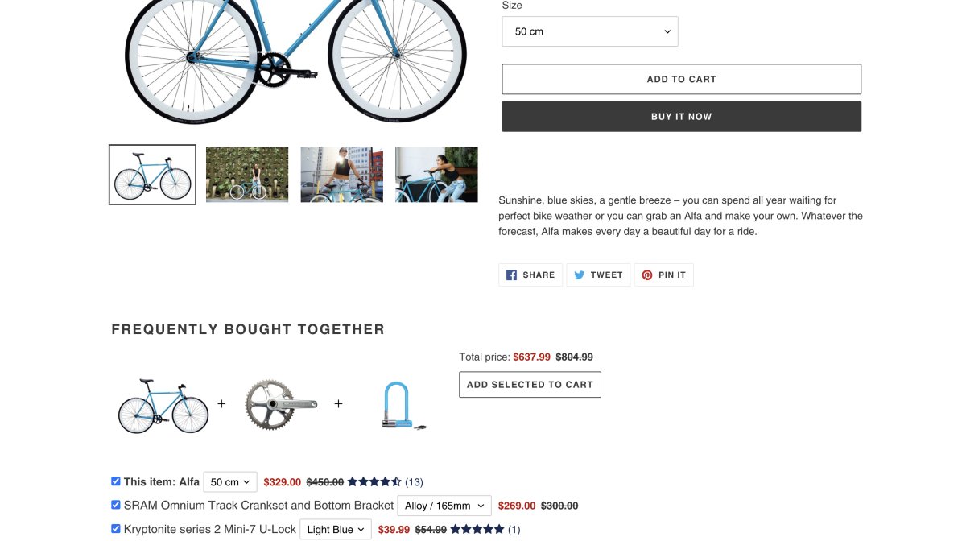Click the Alfa star rating
Image resolution: width=966 pixels, height=541 pixels.
pyautogui.click(x=374, y=482)
